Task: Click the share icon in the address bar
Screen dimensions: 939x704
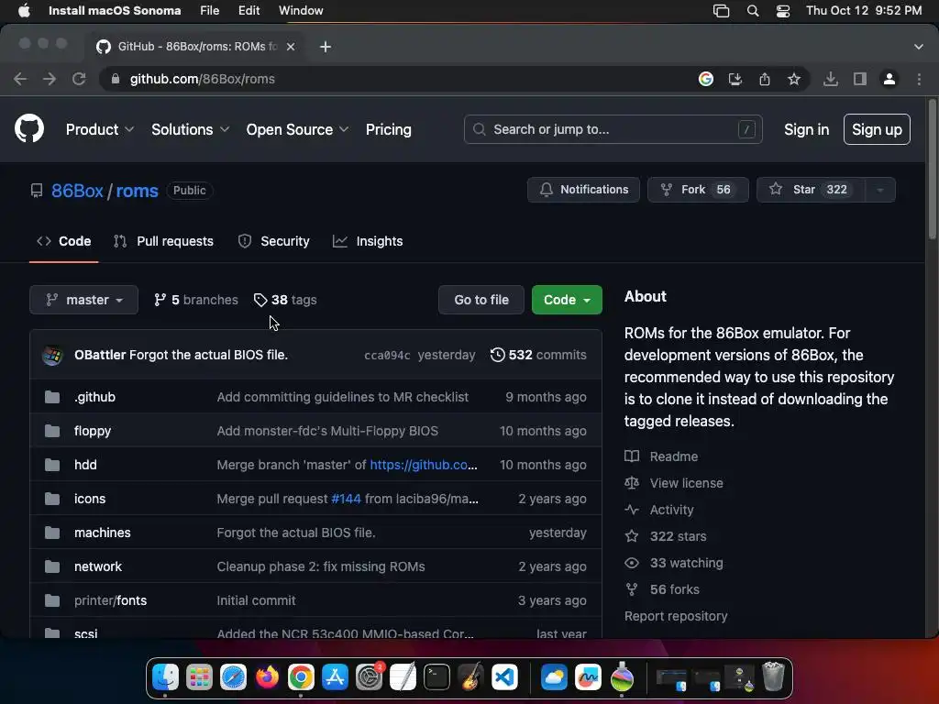Action: pyautogui.click(x=765, y=79)
